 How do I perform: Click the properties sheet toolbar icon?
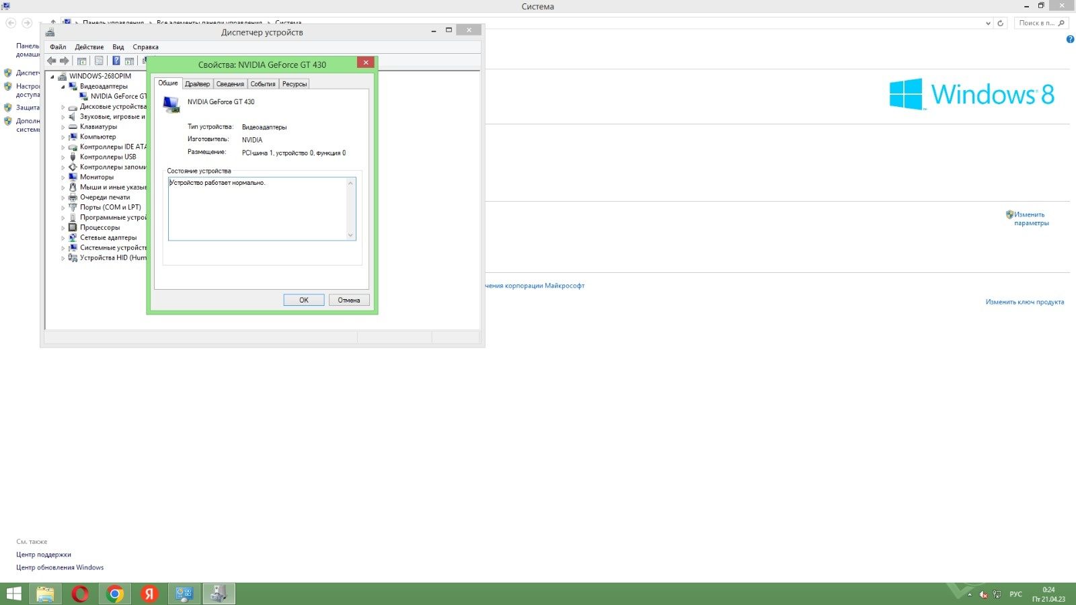pos(99,61)
